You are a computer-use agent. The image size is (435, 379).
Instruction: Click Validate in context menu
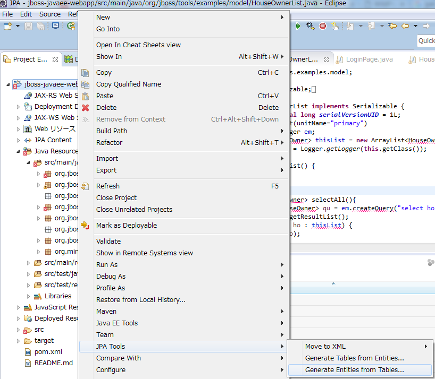pos(183,242)
